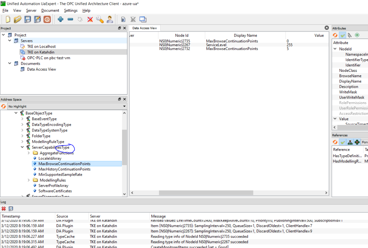Toggle the hierarchical references view icon
Viewport: 368px width, 248px height.
(350, 142)
